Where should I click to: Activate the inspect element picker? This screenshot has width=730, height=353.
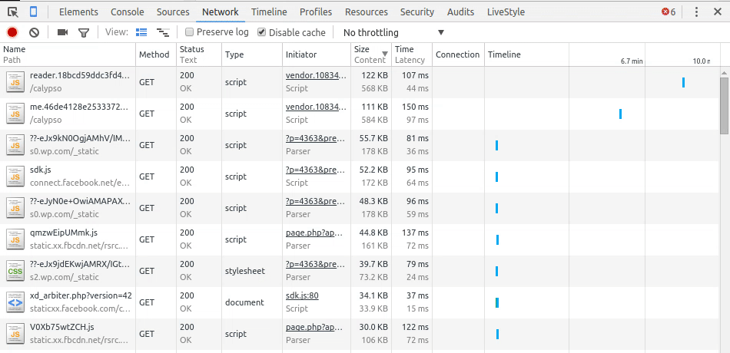click(13, 12)
